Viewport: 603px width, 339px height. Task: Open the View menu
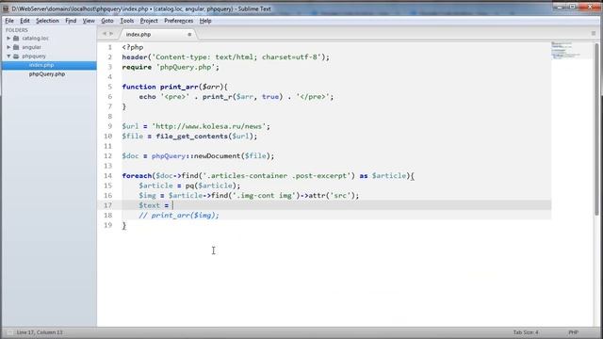pyautogui.click(x=89, y=21)
